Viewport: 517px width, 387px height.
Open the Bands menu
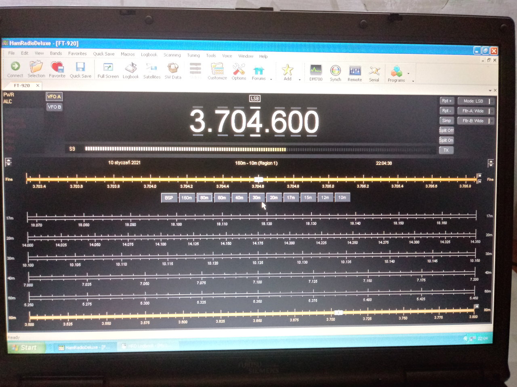coord(56,53)
